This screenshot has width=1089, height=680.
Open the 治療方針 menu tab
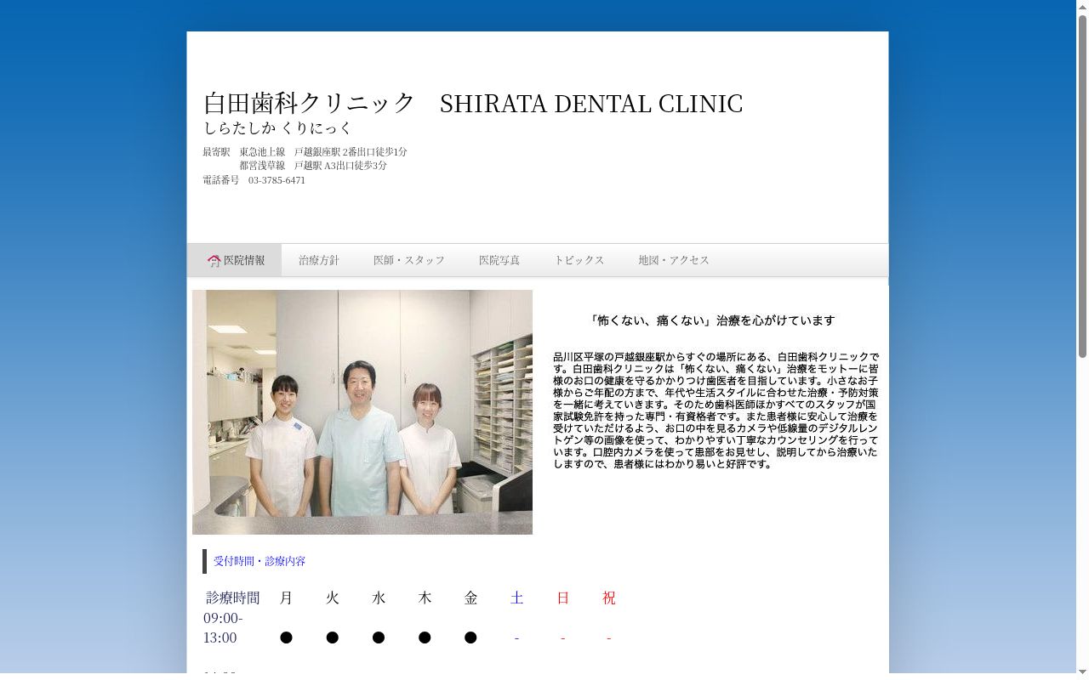(x=319, y=260)
